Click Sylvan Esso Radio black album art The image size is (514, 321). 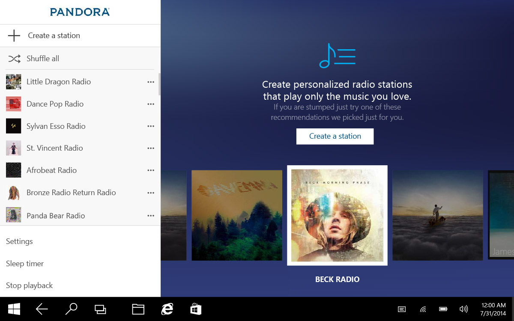pyautogui.click(x=14, y=126)
